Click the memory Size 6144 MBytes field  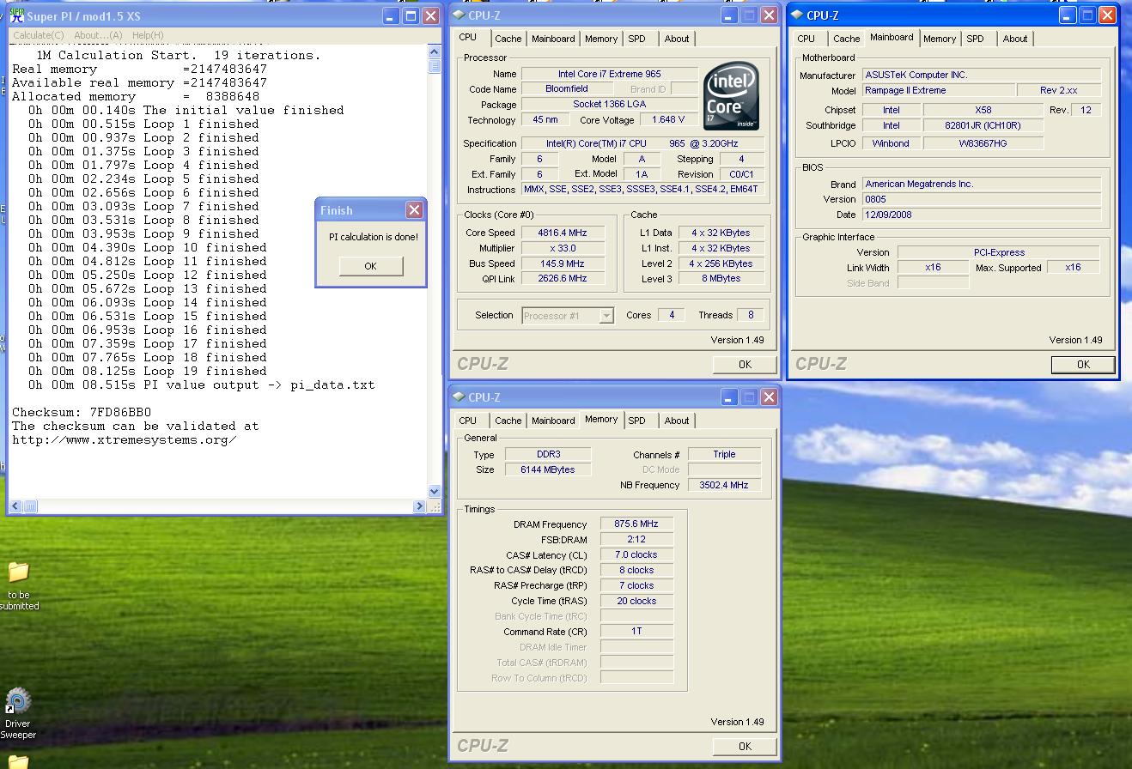547,469
